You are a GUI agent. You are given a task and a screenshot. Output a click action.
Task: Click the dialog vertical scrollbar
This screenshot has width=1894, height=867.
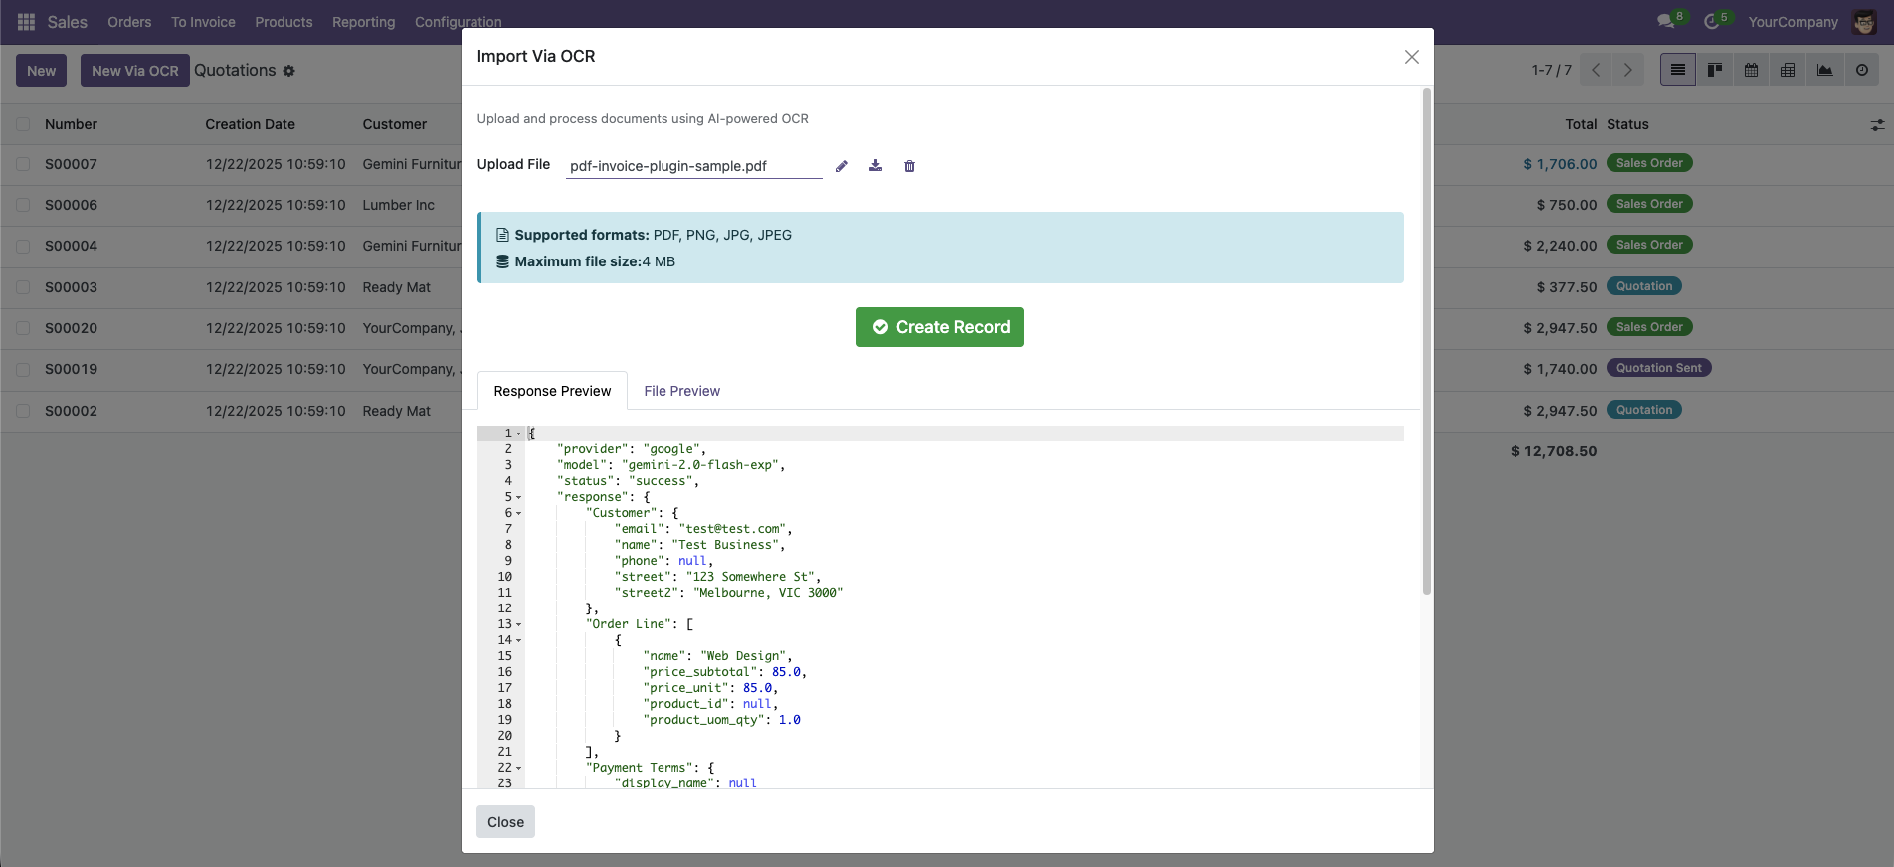tap(1427, 342)
